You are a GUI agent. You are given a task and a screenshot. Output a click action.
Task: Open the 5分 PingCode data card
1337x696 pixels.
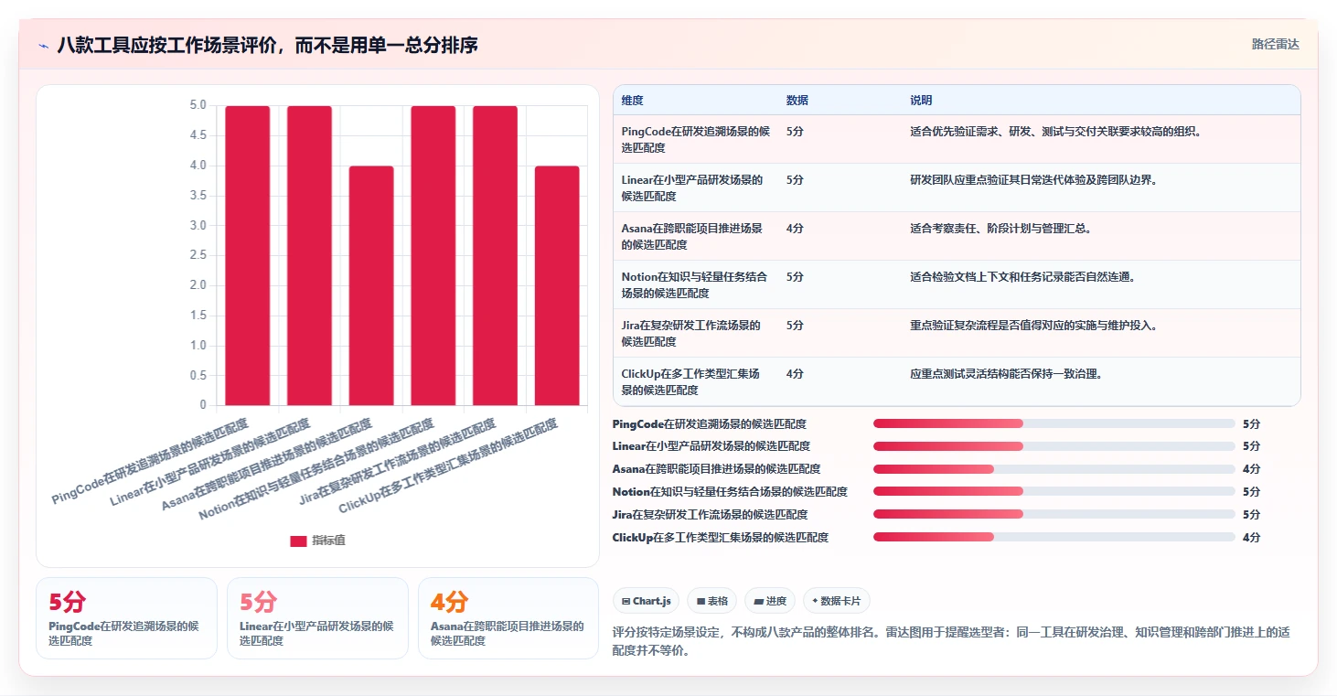pos(127,618)
